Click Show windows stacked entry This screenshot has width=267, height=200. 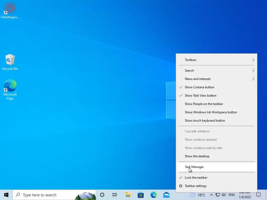click(216, 140)
